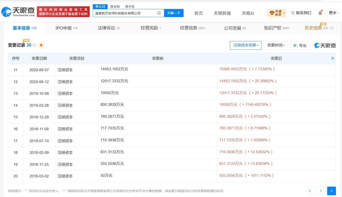Image resolution: width=342 pixels, height=197 pixels.
Task: Open 首页 in the top navigation
Action: click(199, 13)
